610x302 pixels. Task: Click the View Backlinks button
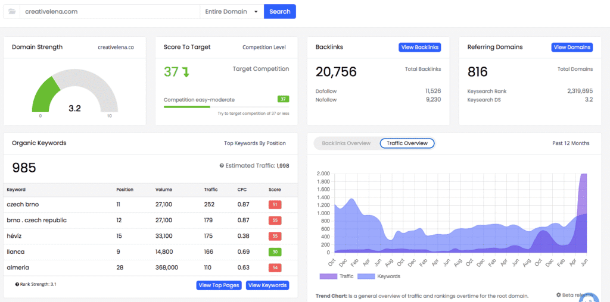420,48
